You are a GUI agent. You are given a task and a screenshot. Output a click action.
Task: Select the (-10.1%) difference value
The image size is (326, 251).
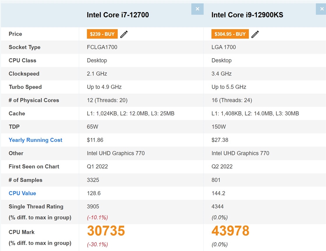(97, 218)
